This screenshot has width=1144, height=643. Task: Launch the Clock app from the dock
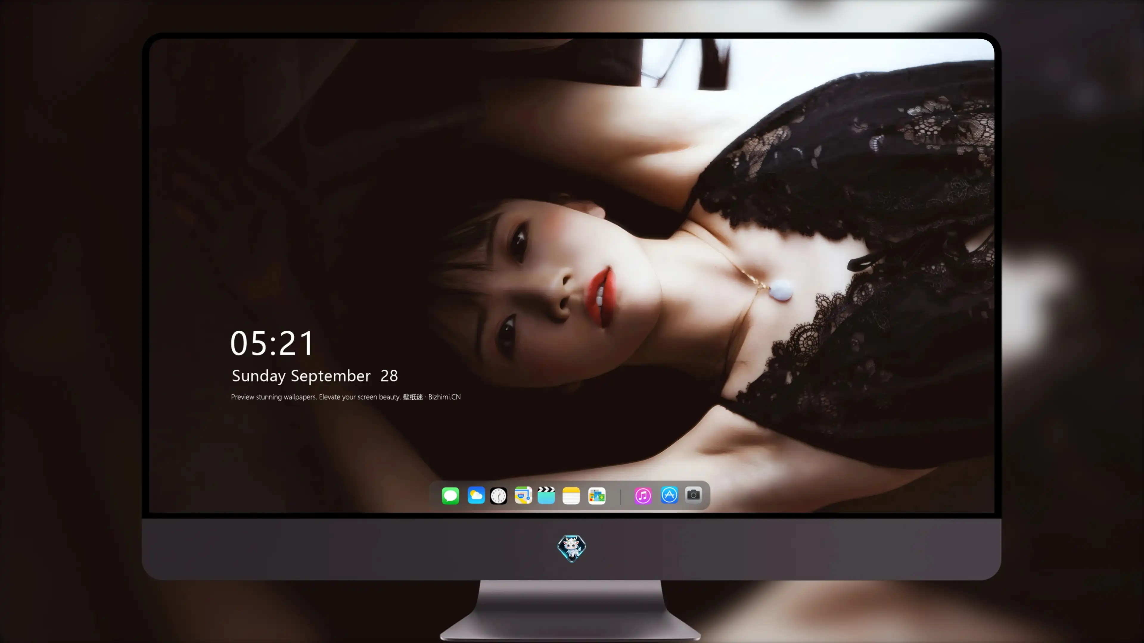(498, 496)
